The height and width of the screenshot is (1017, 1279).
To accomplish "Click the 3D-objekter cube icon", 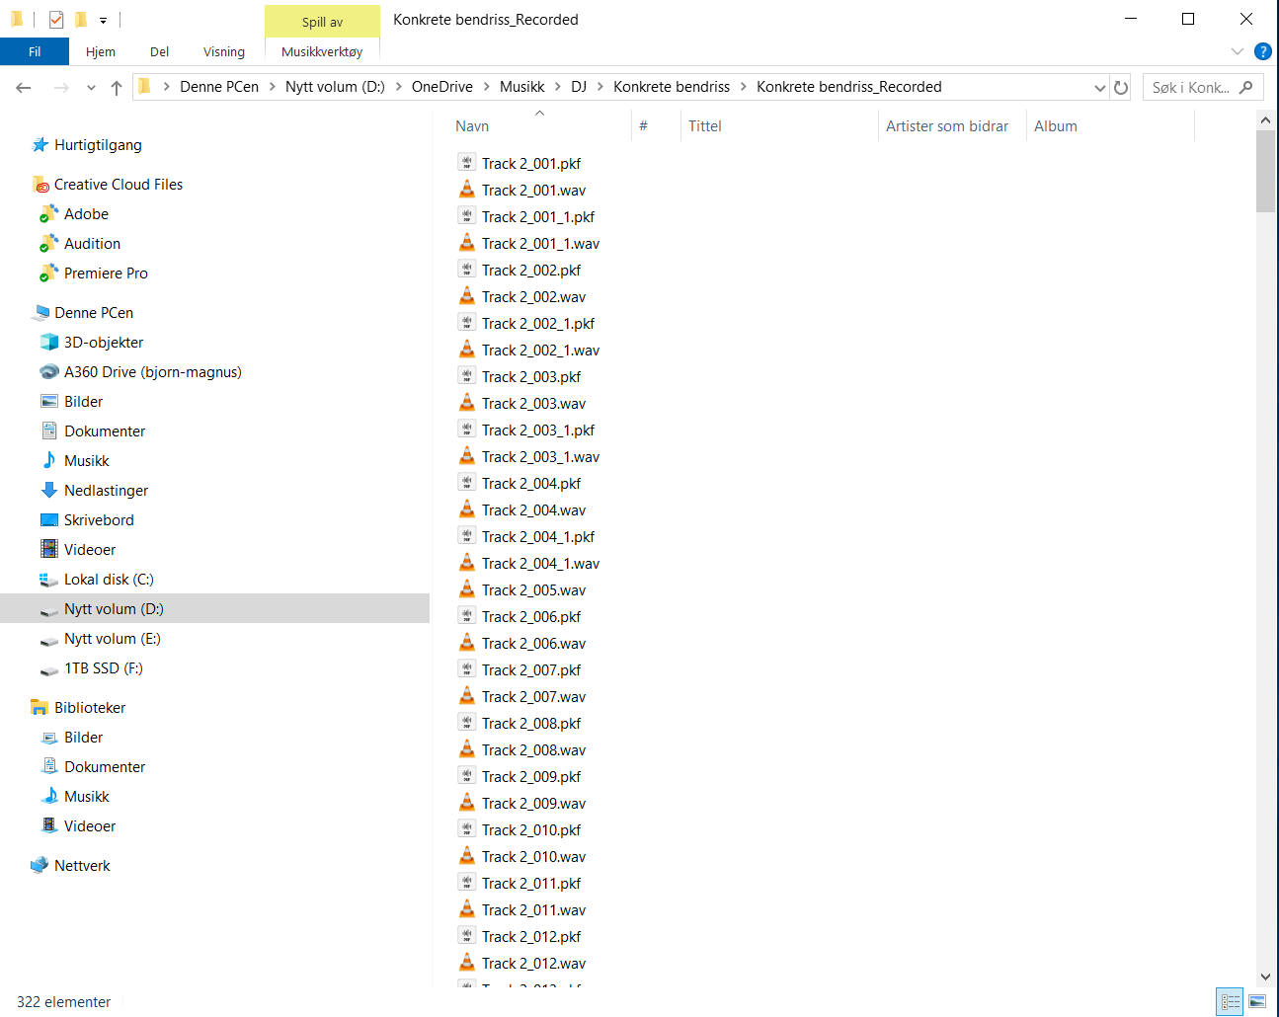I will 49,343.
